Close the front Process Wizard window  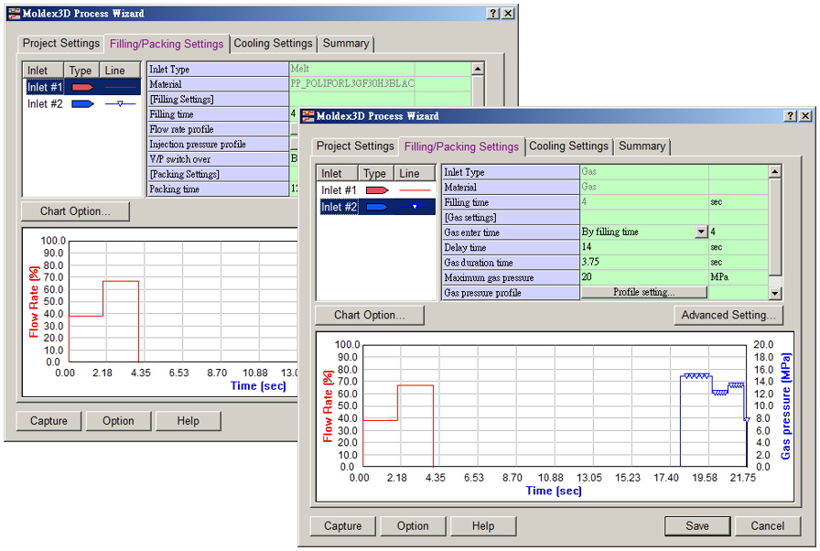(x=806, y=116)
